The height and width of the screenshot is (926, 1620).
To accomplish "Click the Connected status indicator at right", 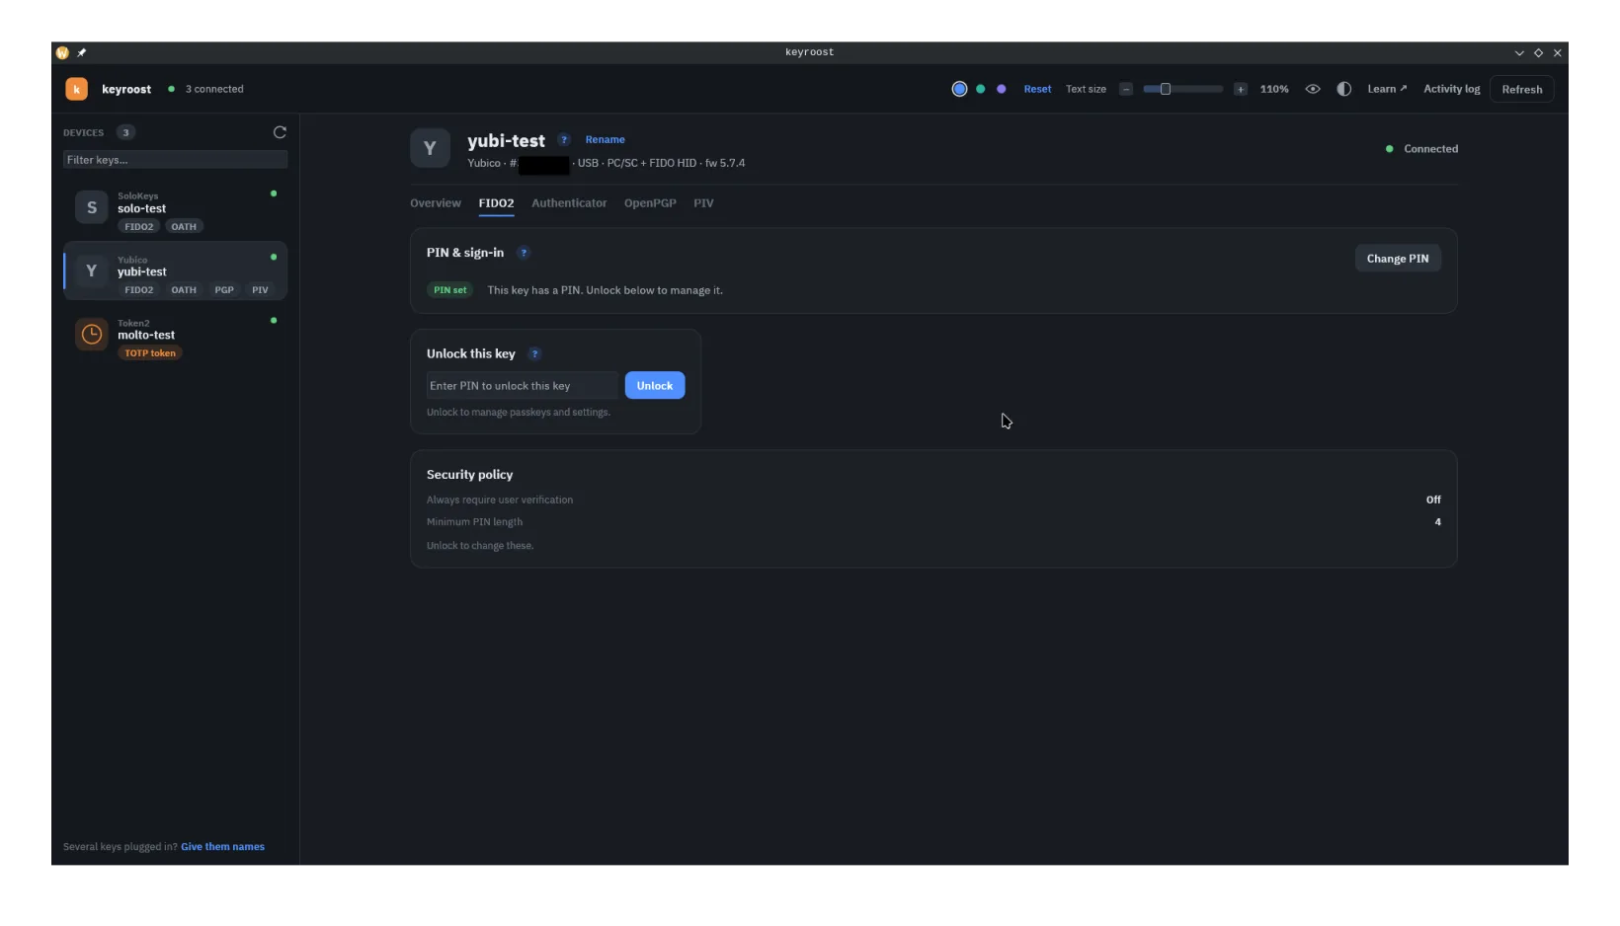I will 1421,149.
